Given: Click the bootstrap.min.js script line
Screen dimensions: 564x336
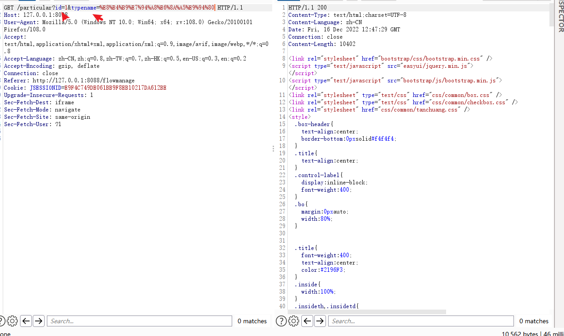Looking at the screenshot, I should [395, 81].
